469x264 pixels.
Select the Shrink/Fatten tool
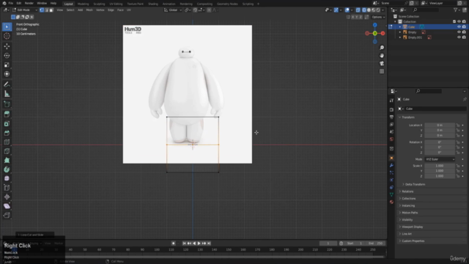point(7,197)
